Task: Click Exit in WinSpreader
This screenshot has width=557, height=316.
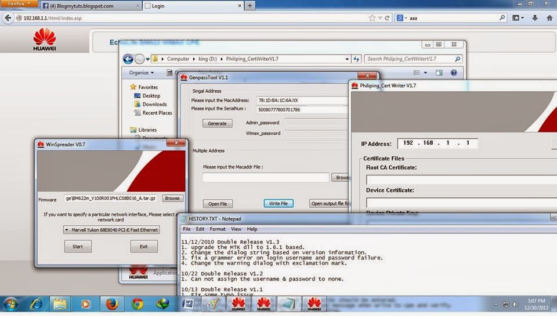Action: coord(143,247)
